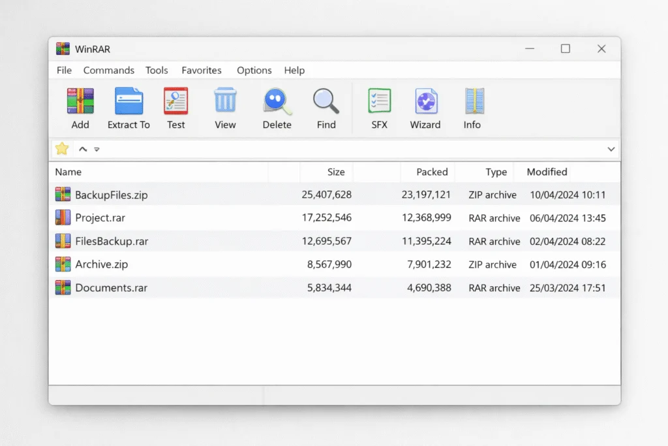The width and height of the screenshot is (668, 446).
Task: Open the address bar dropdown chevron
Action: [611, 149]
